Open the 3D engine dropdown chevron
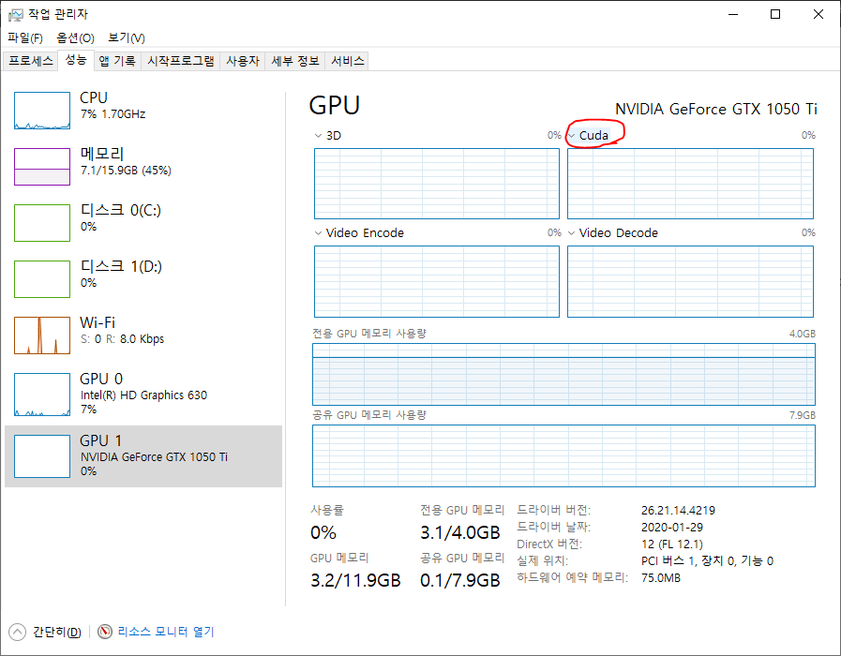 point(318,136)
